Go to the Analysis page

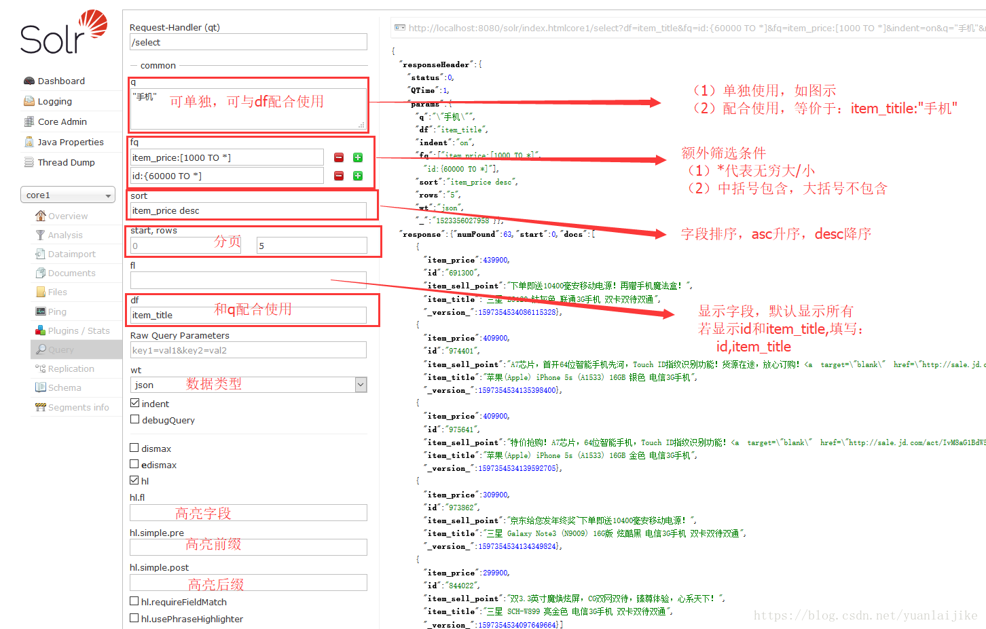tap(65, 235)
